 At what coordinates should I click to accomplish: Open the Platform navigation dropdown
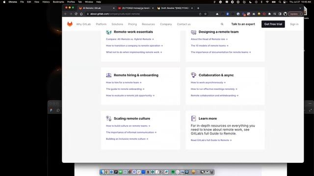coord(101,24)
